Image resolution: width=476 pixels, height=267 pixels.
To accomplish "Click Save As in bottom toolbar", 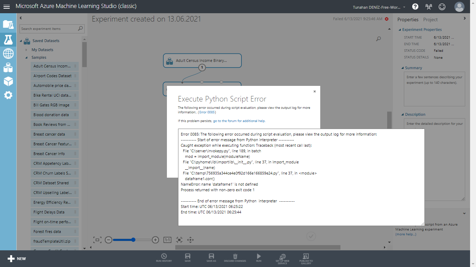I will [211, 258].
